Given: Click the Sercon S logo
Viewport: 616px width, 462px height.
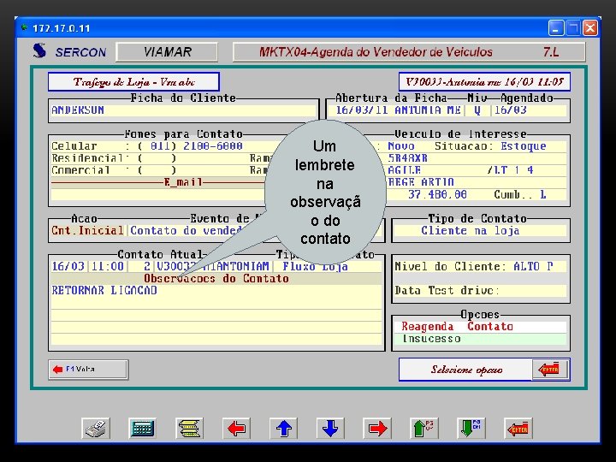Looking at the screenshot, I should coord(39,51).
